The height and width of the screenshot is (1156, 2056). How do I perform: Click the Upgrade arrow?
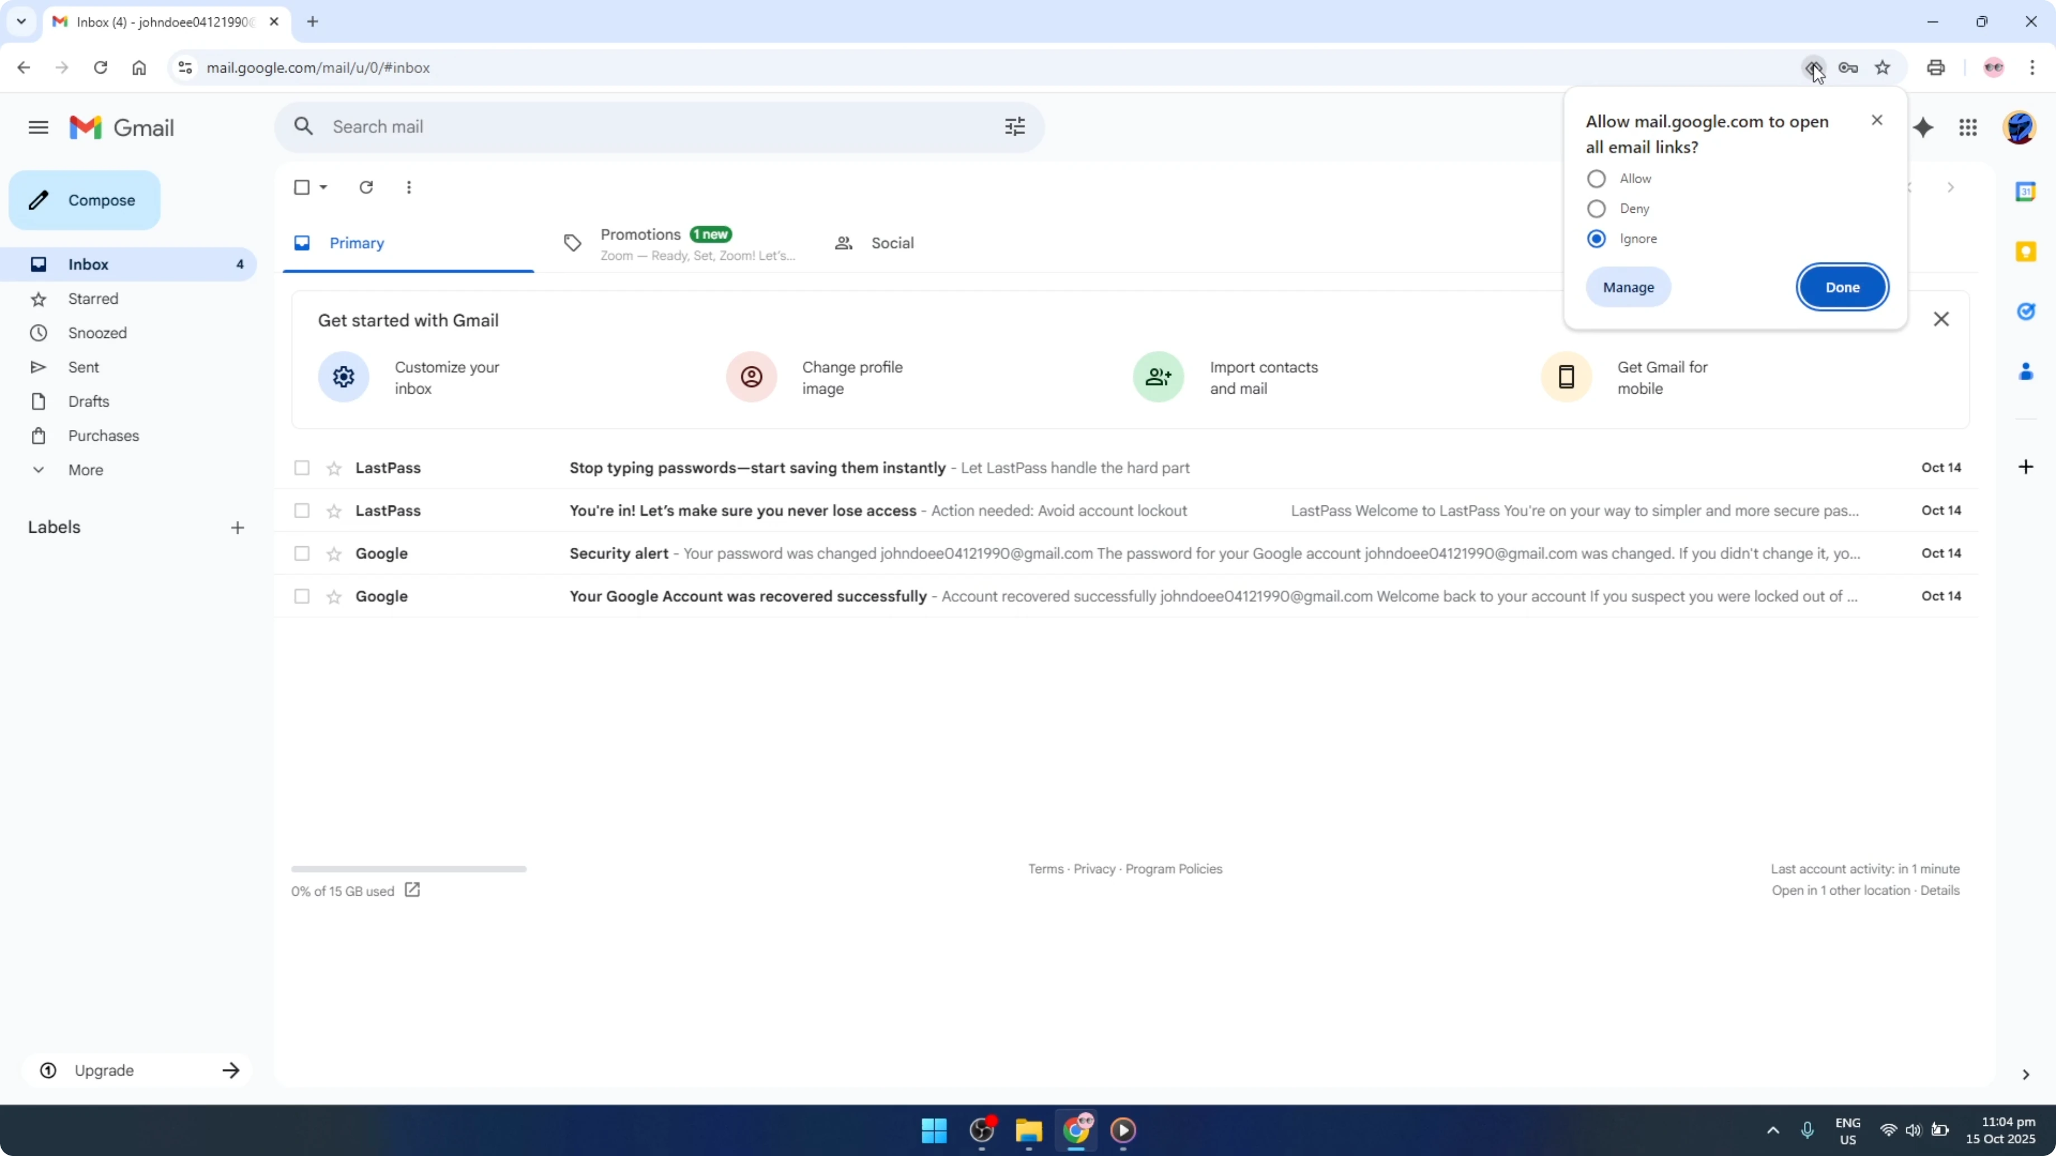pos(231,1071)
